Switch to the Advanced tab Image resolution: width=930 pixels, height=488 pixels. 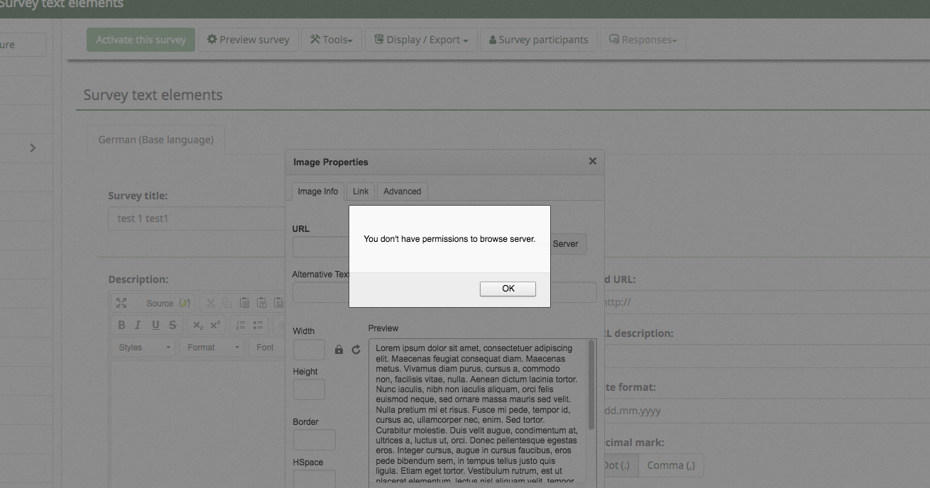[402, 192]
